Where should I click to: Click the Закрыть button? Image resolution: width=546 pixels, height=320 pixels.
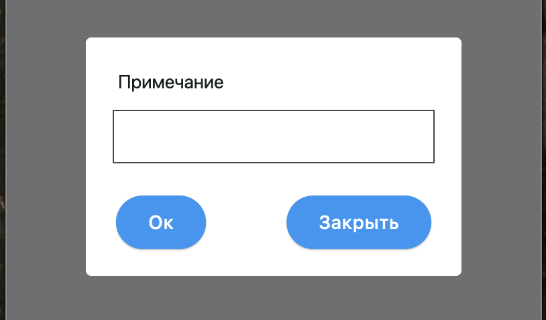[x=359, y=222]
